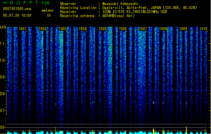Viewport: 211px width, 134px height.
Task: Click the 1005 time marker
Action: pos(103,29)
